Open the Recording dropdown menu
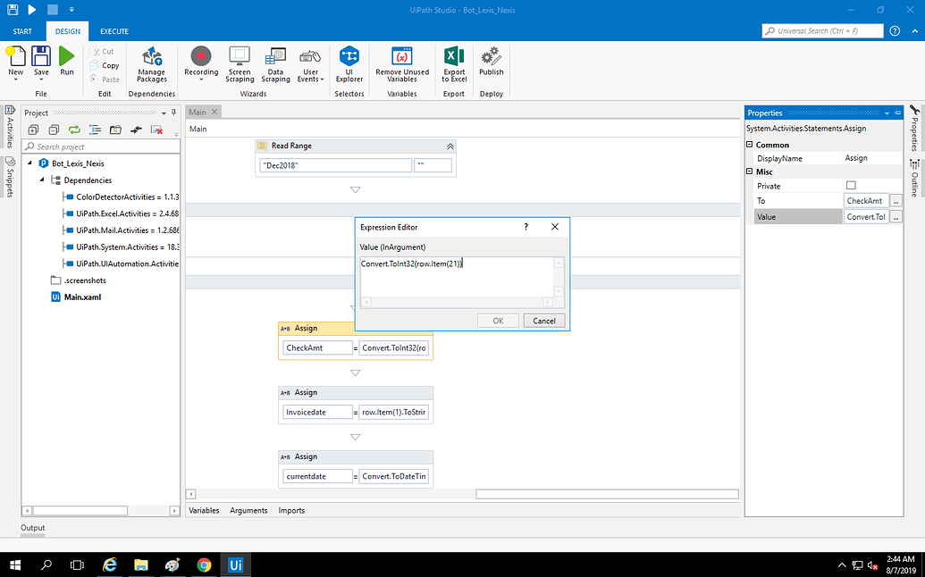 201,79
